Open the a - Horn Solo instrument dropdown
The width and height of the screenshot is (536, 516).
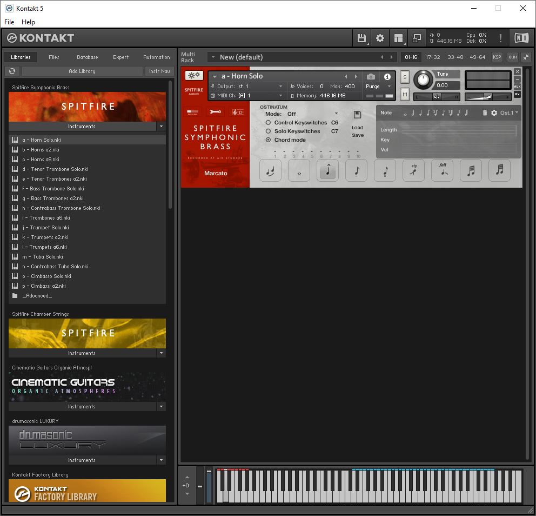pos(215,76)
